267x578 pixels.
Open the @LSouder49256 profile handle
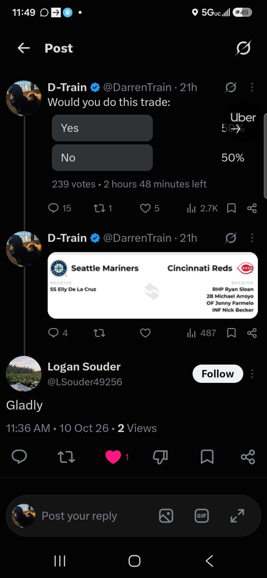(x=85, y=382)
